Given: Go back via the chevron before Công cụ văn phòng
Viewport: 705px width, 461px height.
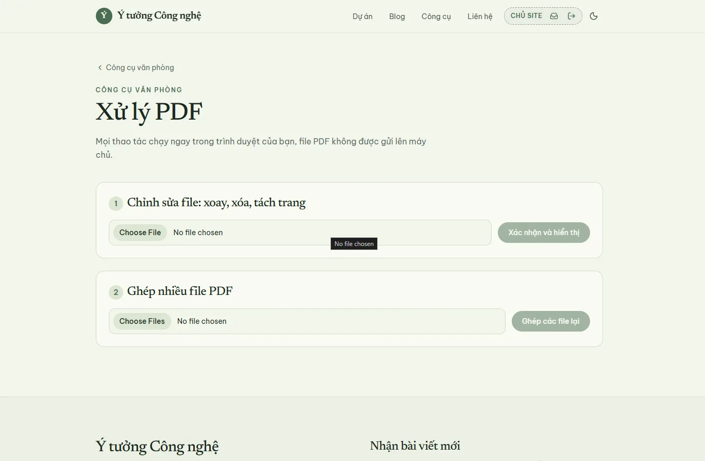Looking at the screenshot, I should [100, 68].
